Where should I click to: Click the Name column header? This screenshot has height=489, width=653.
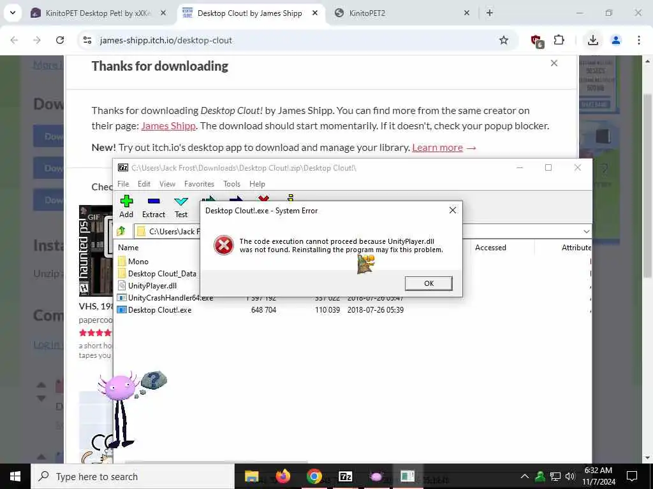[128, 248]
